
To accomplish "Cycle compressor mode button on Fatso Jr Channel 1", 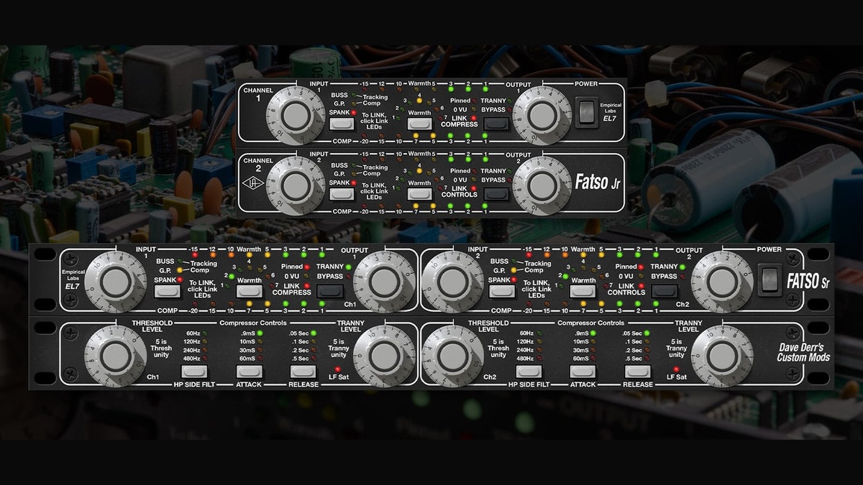I will 342,124.
